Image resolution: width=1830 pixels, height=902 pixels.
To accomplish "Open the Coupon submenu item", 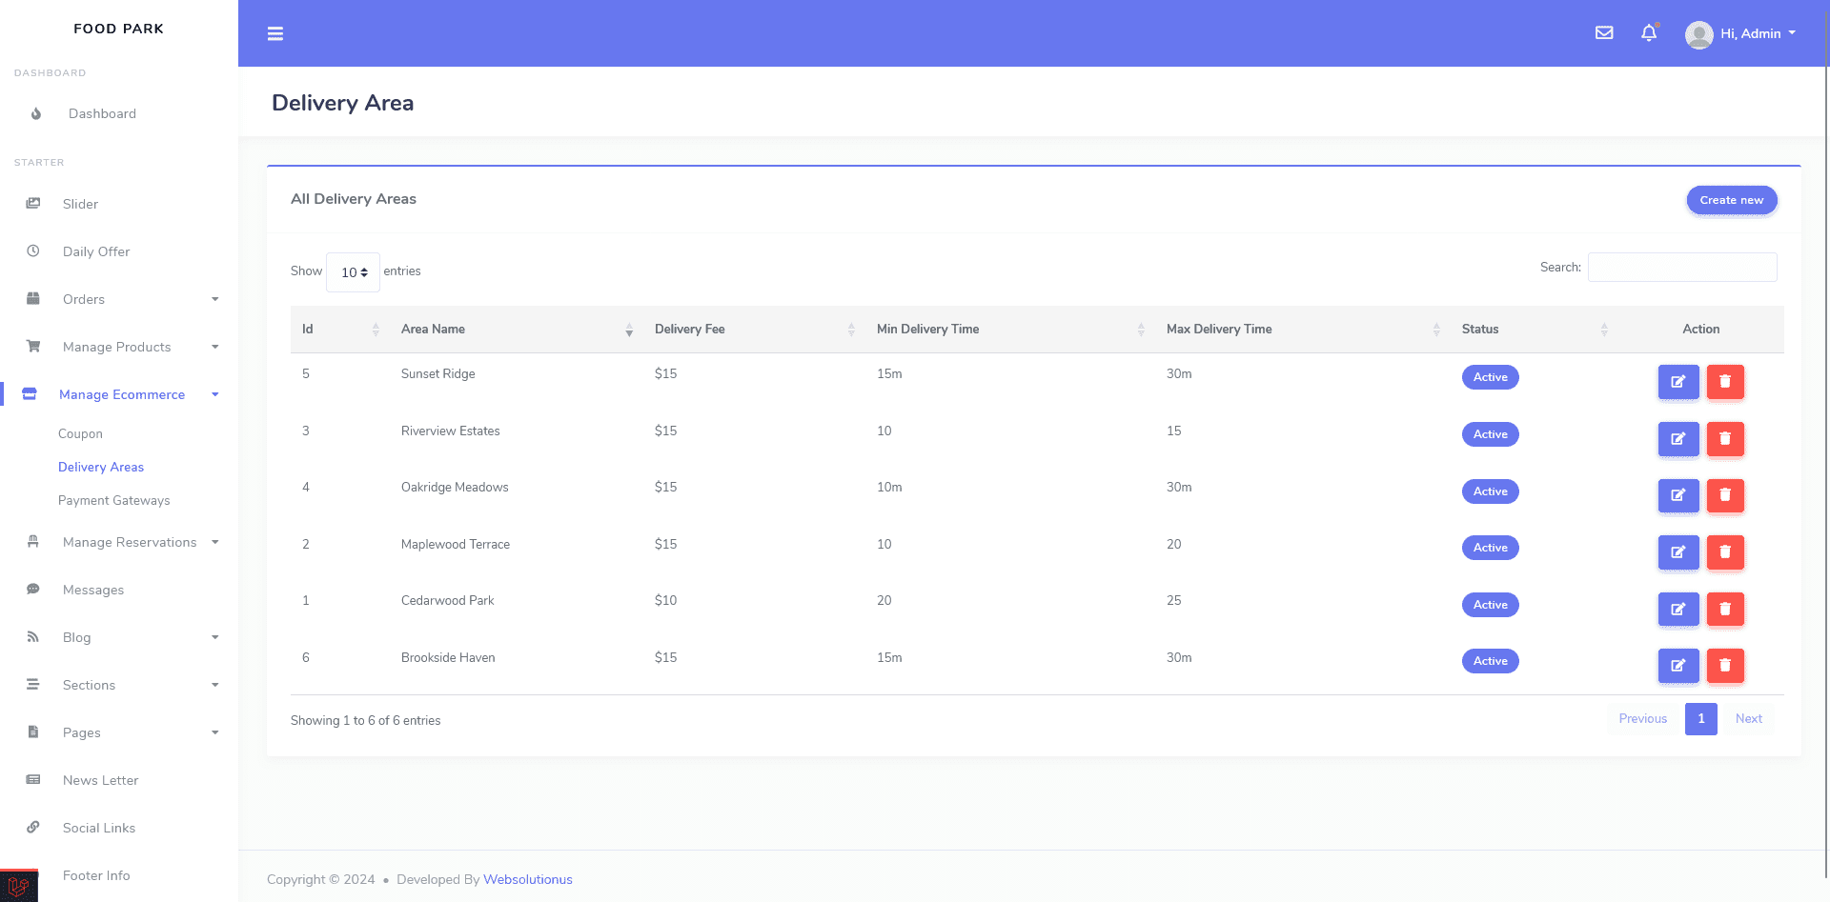I will point(80,433).
